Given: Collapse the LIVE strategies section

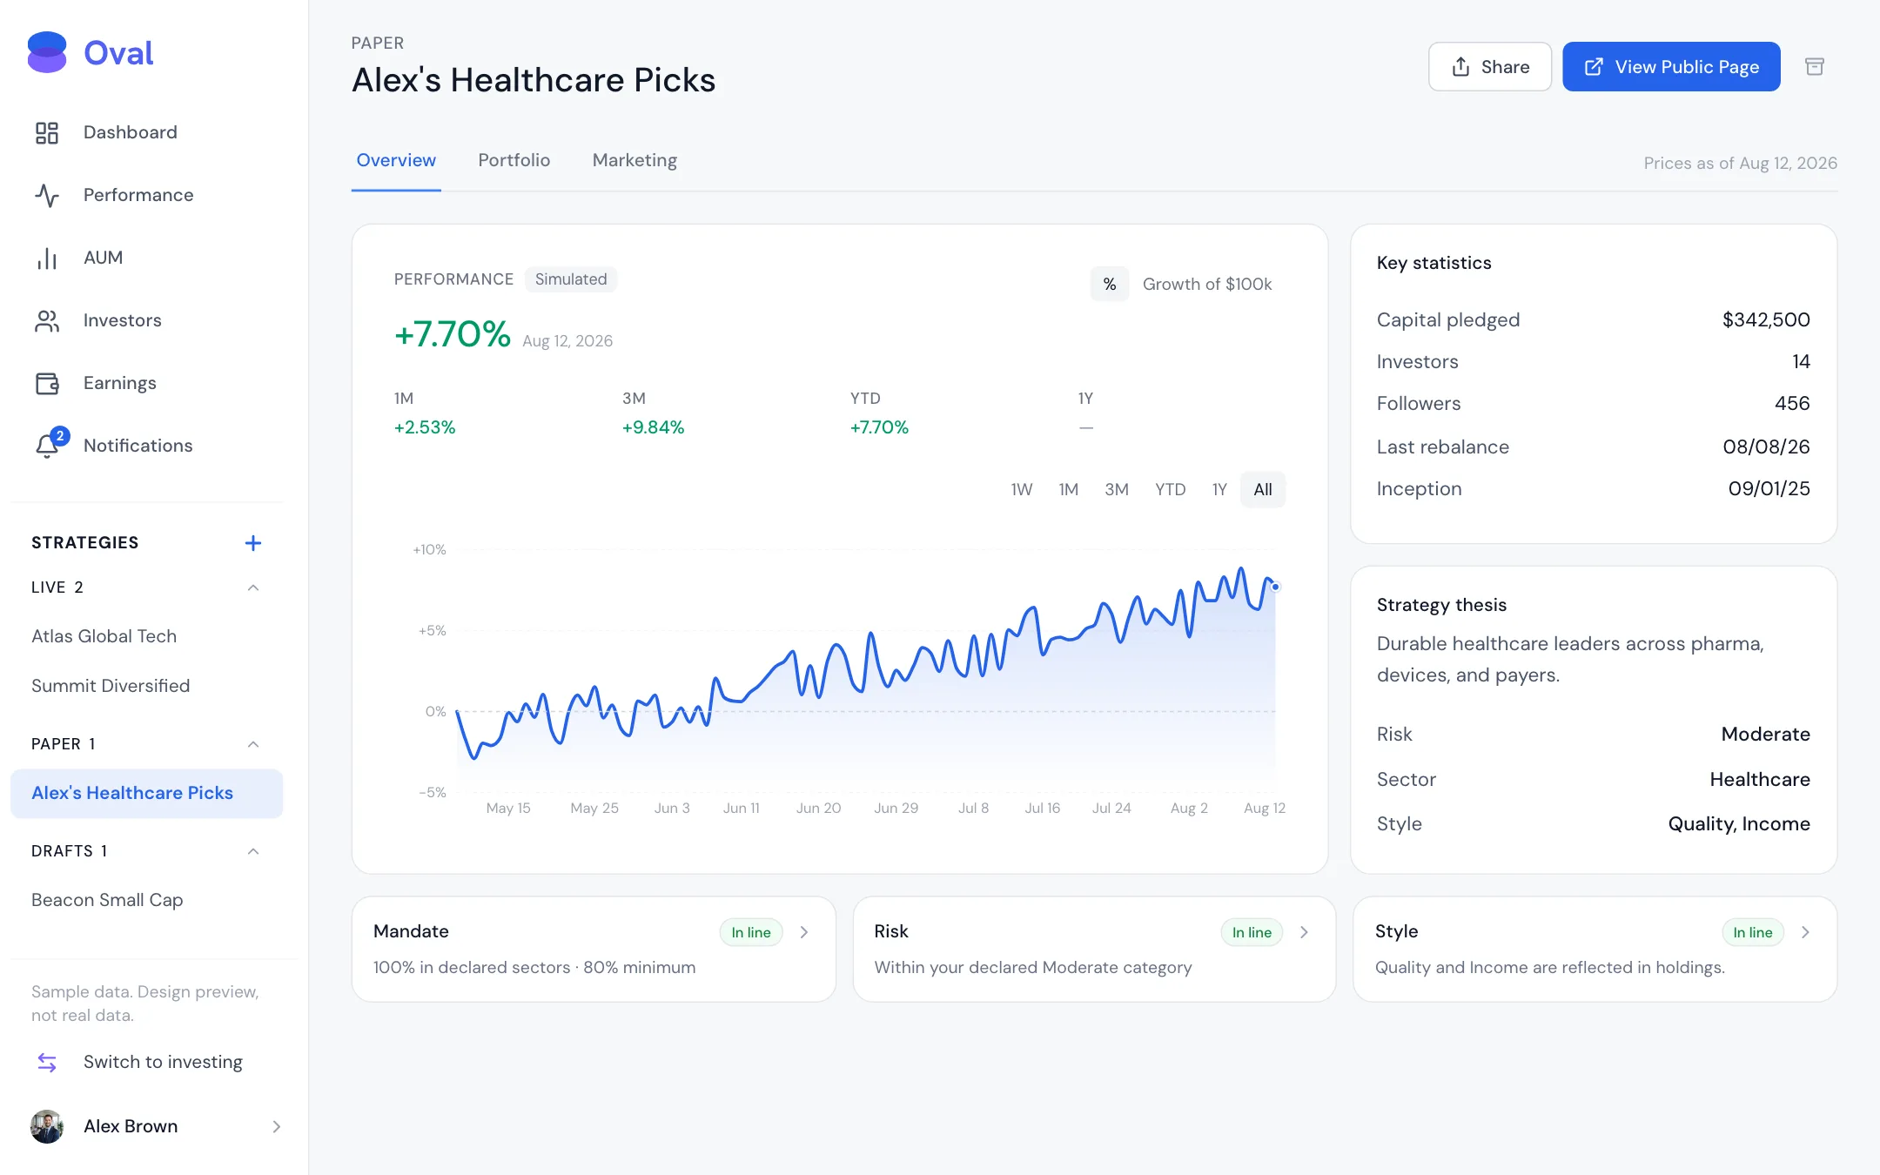Looking at the screenshot, I should coord(253,587).
